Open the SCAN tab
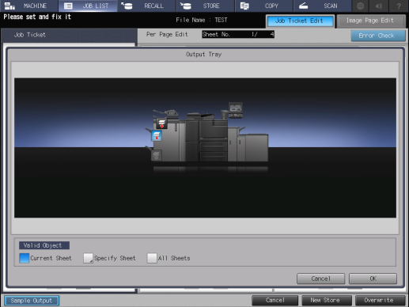Screen dimensions: 409x307 pyautogui.click(x=323, y=6)
